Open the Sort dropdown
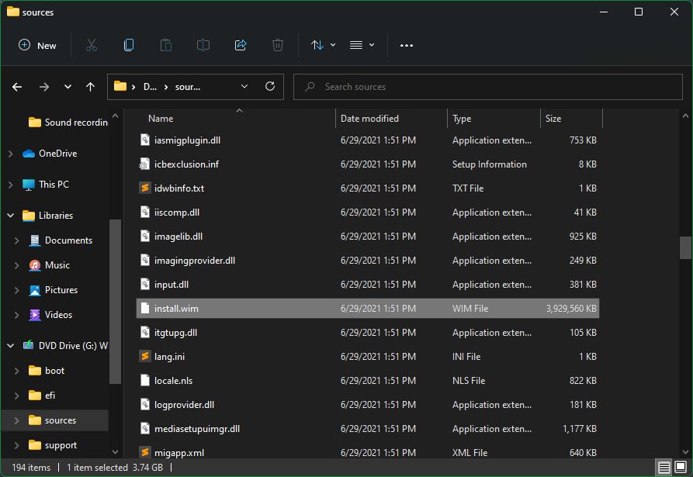 coord(322,46)
